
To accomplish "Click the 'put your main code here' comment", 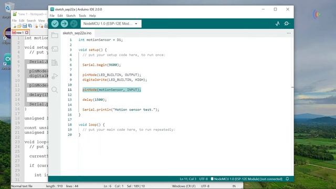I will pyautogui.click(x=129, y=130).
